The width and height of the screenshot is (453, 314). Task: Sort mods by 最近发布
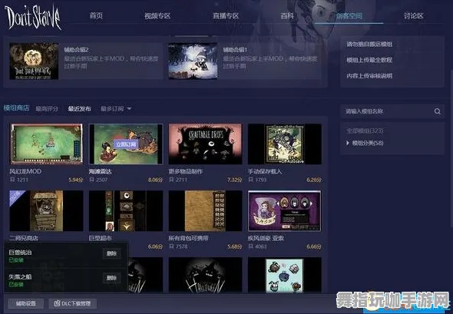click(79, 109)
